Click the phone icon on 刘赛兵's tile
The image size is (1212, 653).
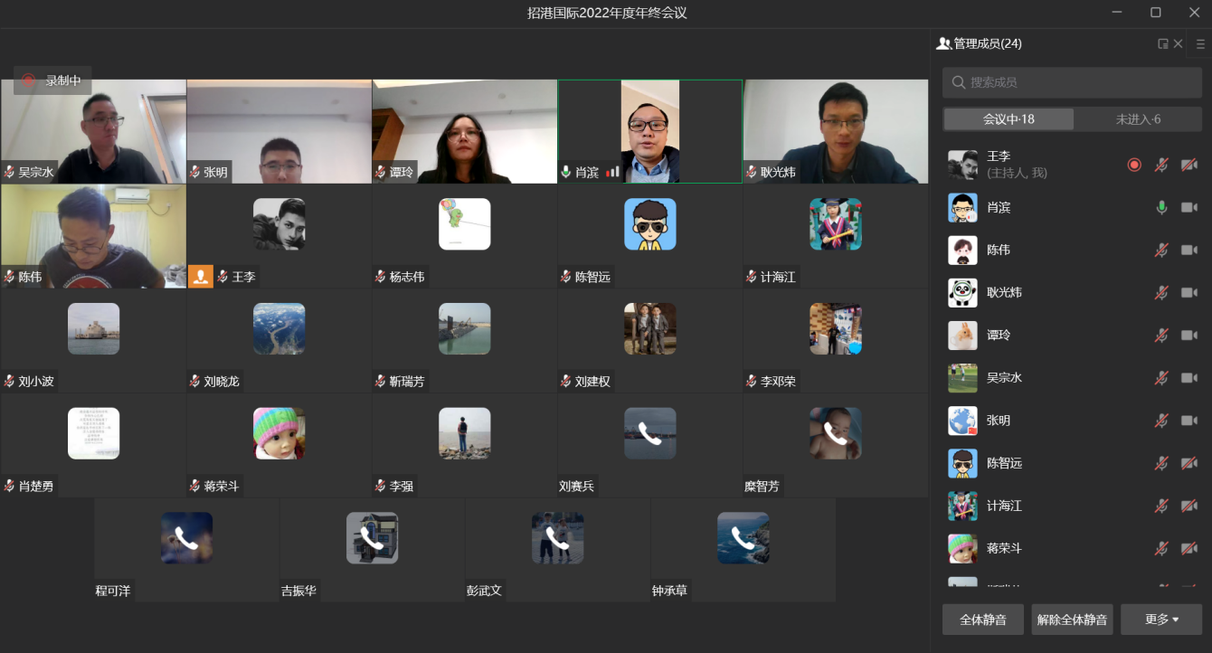(x=649, y=433)
